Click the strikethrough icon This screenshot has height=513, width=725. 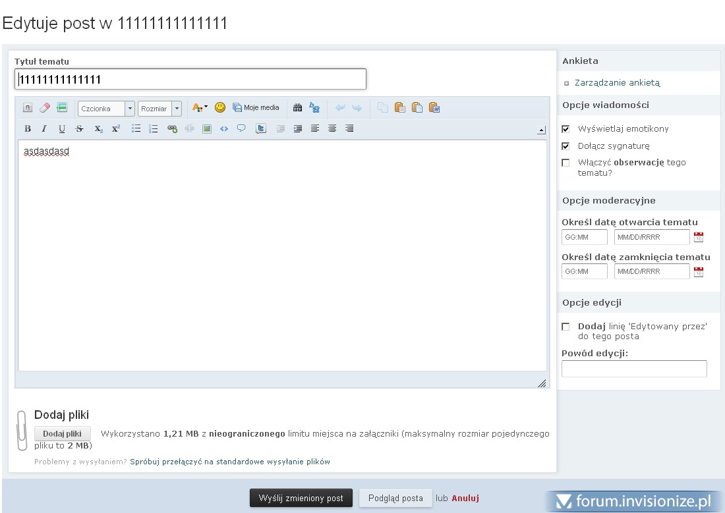pyautogui.click(x=80, y=128)
